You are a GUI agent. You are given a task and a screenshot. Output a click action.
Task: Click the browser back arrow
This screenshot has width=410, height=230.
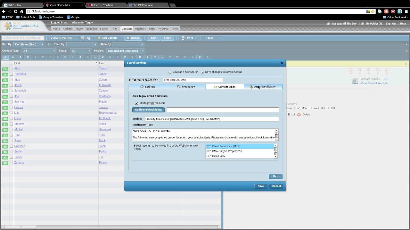pyautogui.click(x=4, y=11)
